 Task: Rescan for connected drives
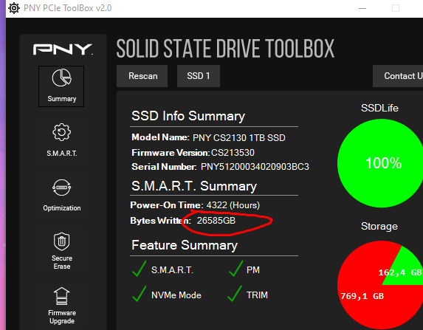pos(142,76)
